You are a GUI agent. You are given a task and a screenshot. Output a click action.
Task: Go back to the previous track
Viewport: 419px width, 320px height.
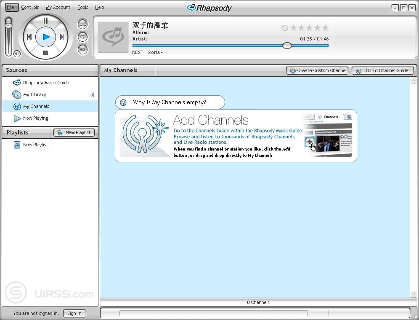(x=29, y=37)
